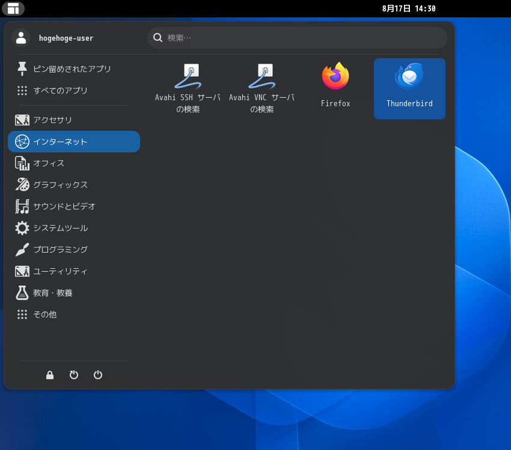511x450 pixels.
Task: Launch the Thunderbird mail app
Action: click(409, 88)
